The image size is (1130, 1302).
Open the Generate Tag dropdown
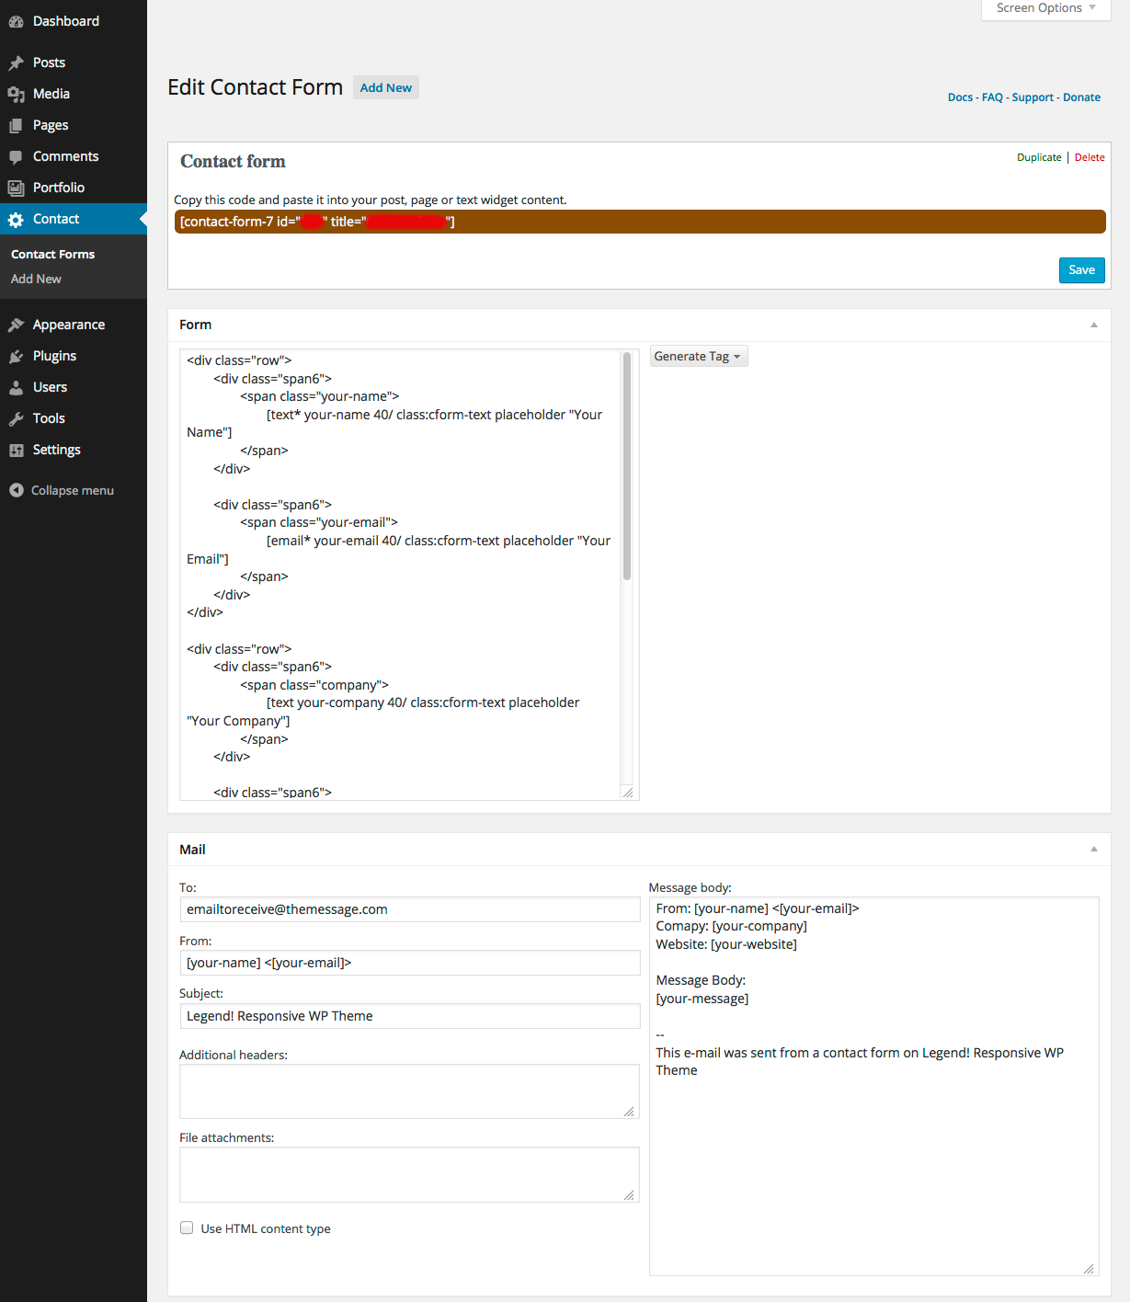click(699, 356)
